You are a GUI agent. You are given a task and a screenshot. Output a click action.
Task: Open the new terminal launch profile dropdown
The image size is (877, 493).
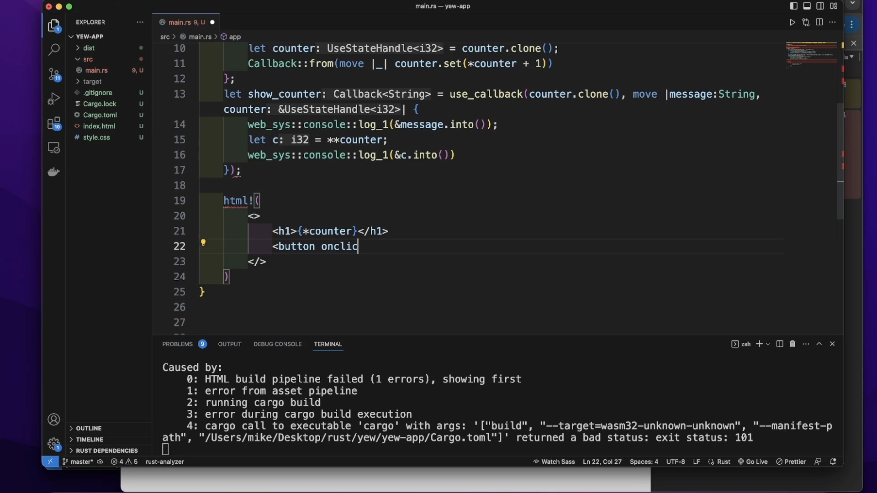(768, 344)
